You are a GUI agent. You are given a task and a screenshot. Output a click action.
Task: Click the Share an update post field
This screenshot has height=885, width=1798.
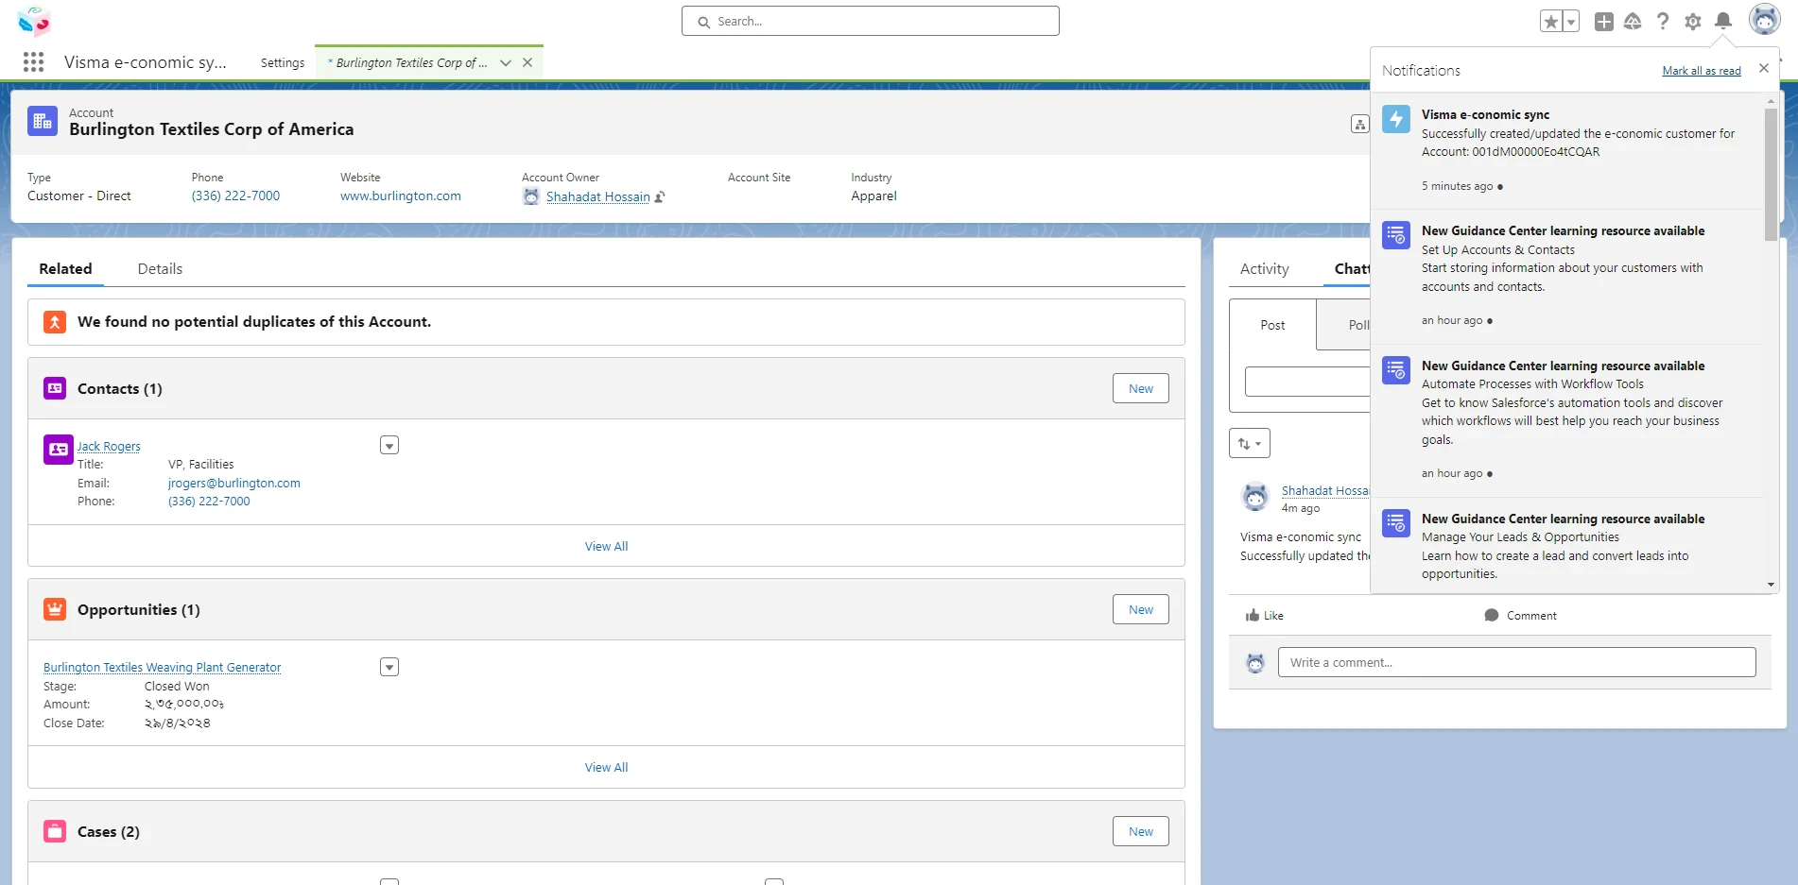click(x=1307, y=382)
